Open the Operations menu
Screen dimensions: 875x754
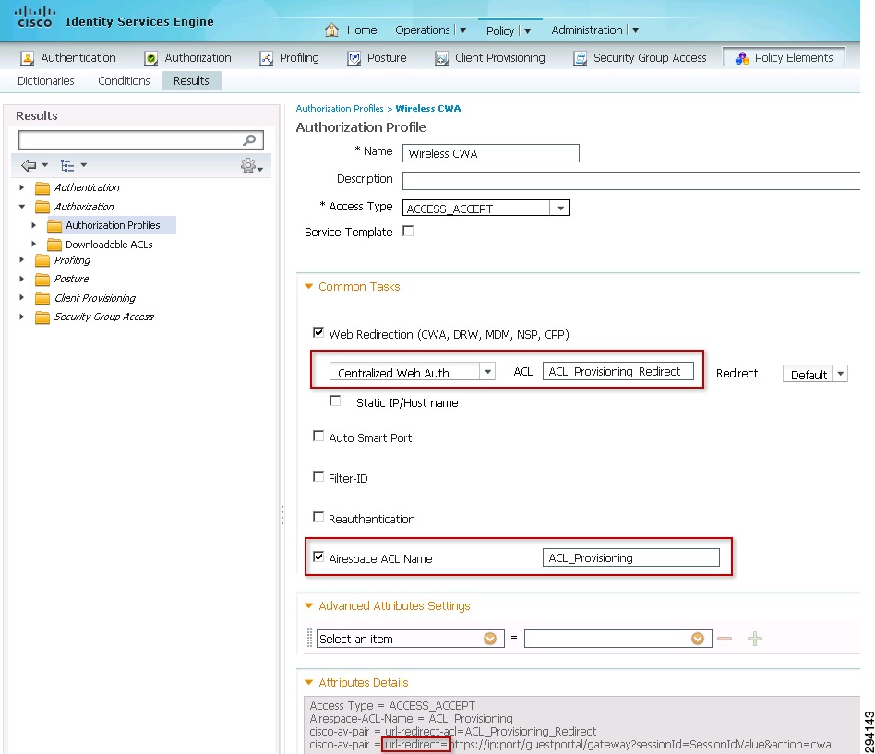[430, 30]
